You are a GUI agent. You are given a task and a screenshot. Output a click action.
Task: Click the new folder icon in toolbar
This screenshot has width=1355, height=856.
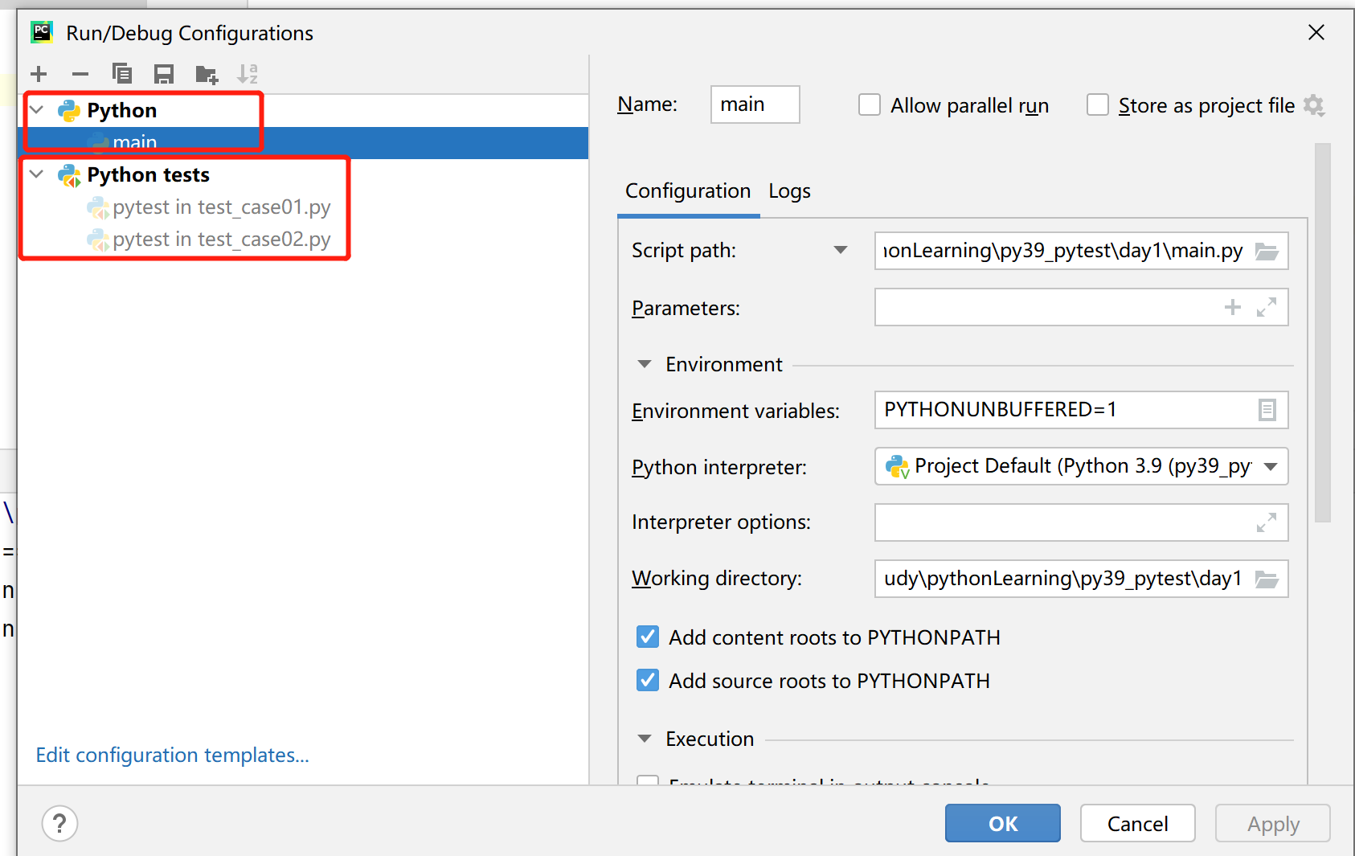(x=207, y=75)
